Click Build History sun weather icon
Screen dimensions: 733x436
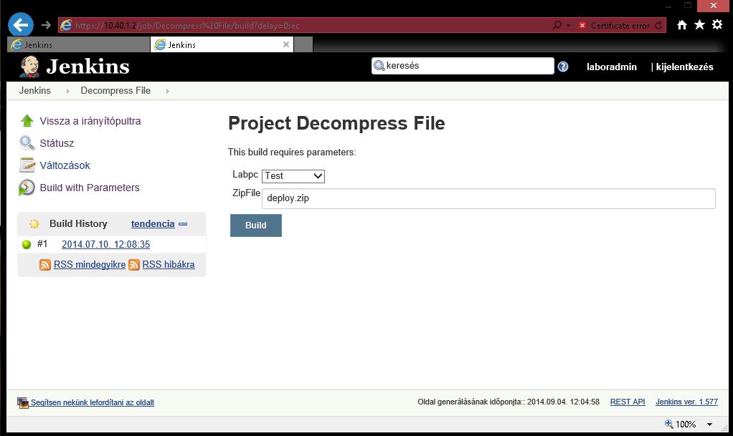(x=34, y=224)
